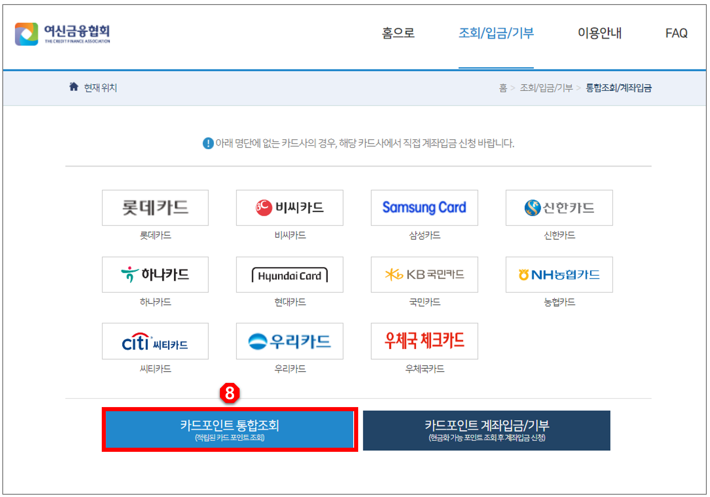Screen dimensions: 710x497
Task: Click the 롯데카드 caption text
Action: [155, 235]
